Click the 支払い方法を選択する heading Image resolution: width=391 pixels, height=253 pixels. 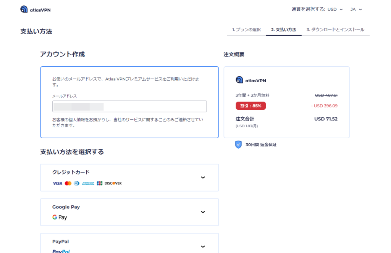(x=72, y=152)
